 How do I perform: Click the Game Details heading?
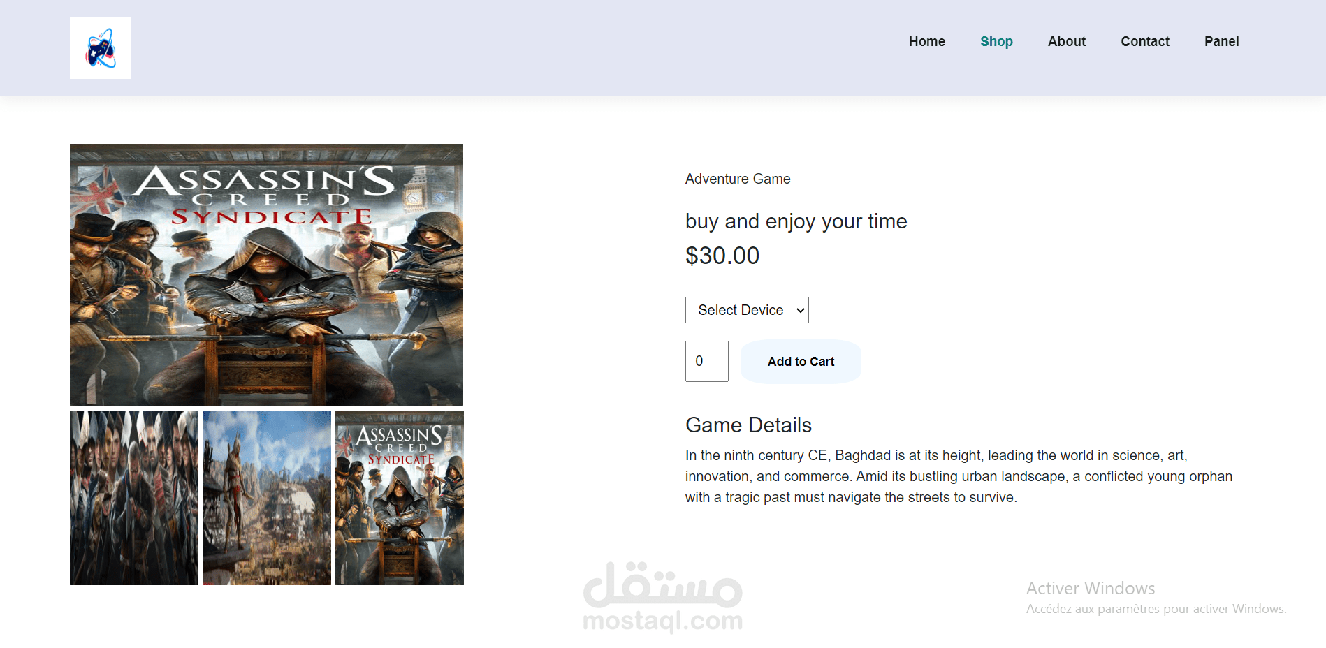748,425
